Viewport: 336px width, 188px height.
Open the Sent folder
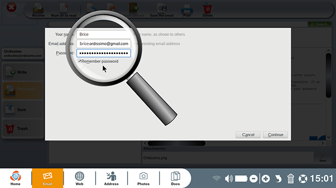coord(23,110)
